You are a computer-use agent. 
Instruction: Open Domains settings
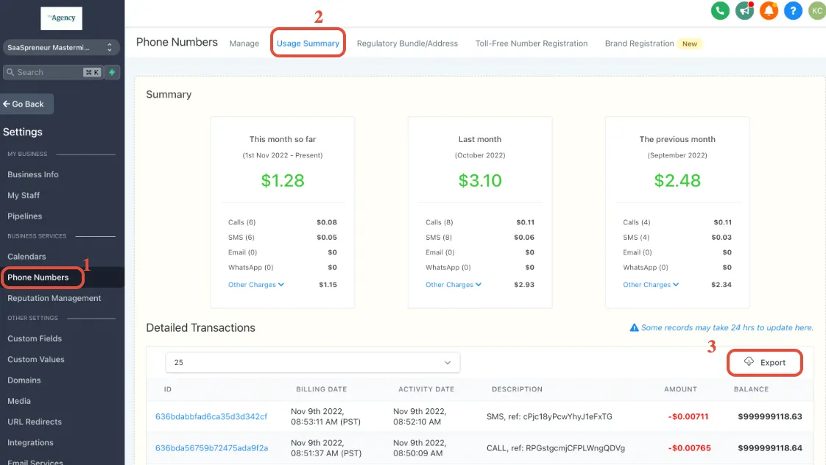(24, 380)
